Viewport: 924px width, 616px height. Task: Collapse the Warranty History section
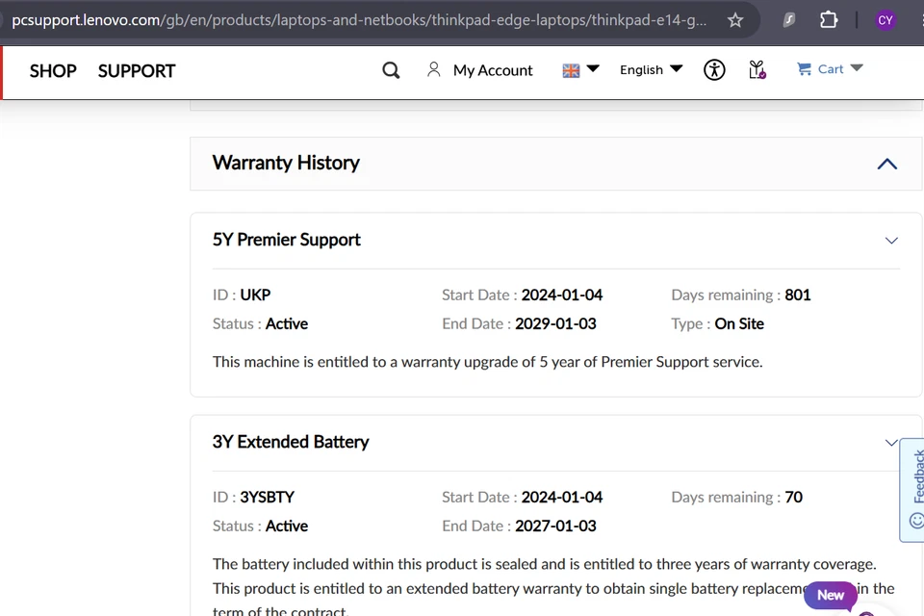(x=886, y=164)
